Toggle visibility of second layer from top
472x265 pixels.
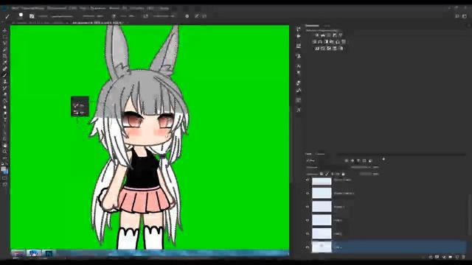pos(308,193)
